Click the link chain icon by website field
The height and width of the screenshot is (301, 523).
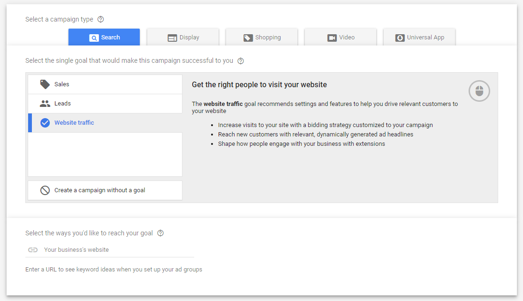(33, 250)
